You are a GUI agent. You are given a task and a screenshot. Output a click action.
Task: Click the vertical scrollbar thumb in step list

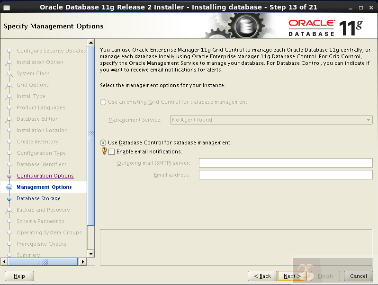(91, 136)
